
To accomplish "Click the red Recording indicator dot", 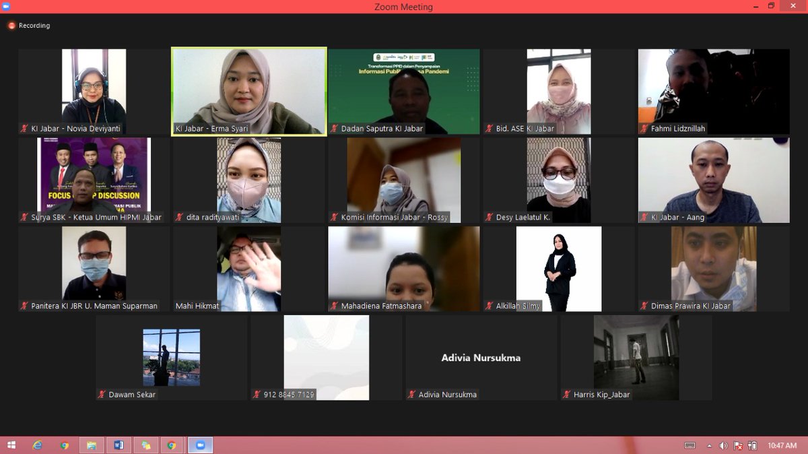I will point(11,26).
